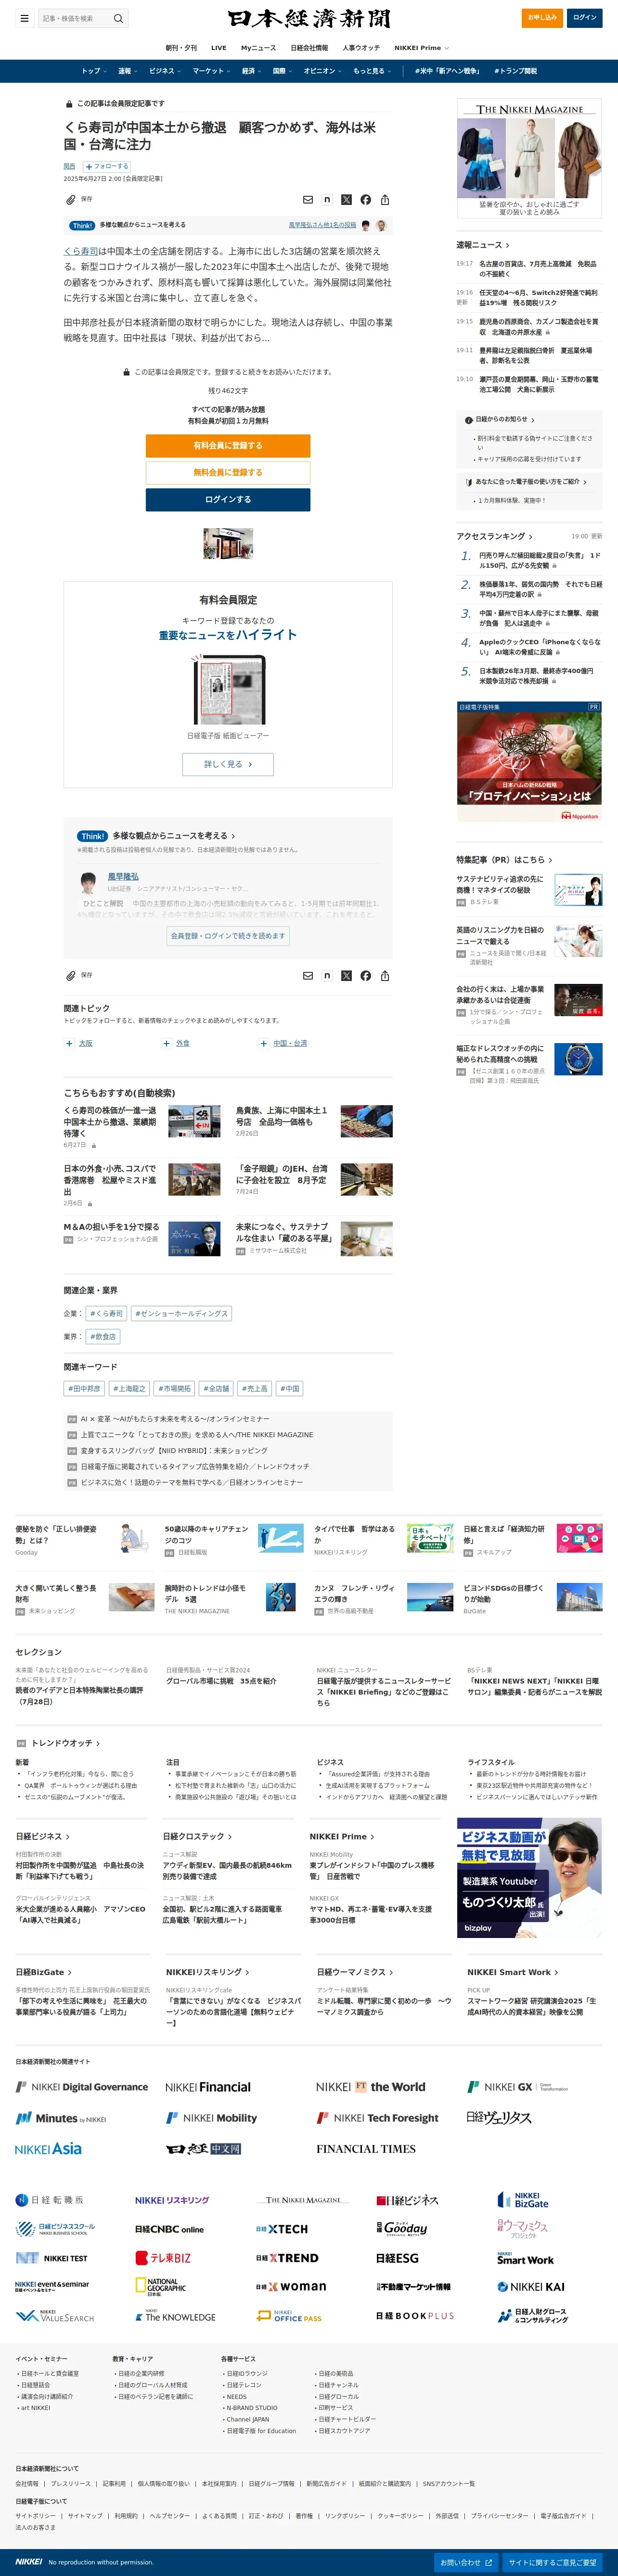Open the NIKKEI KAI logo link

coord(531,2287)
